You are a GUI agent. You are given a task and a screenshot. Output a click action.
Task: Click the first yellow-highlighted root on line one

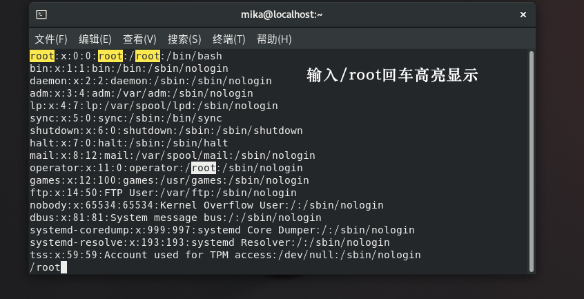(x=42, y=56)
